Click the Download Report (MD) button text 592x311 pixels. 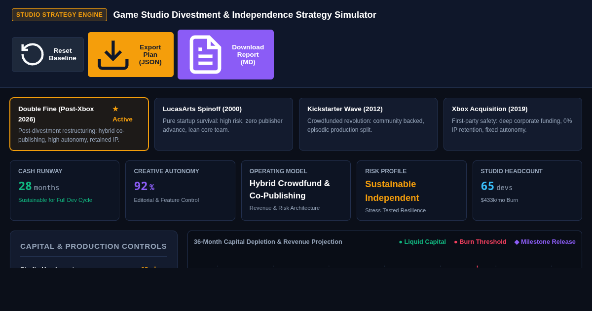(248, 54)
